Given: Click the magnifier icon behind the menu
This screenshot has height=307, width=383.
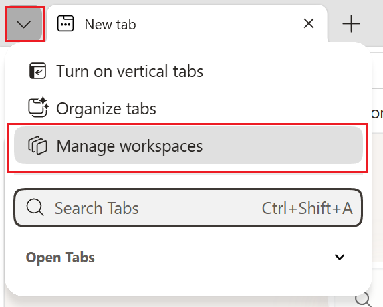Looking at the screenshot, I should point(363,299).
